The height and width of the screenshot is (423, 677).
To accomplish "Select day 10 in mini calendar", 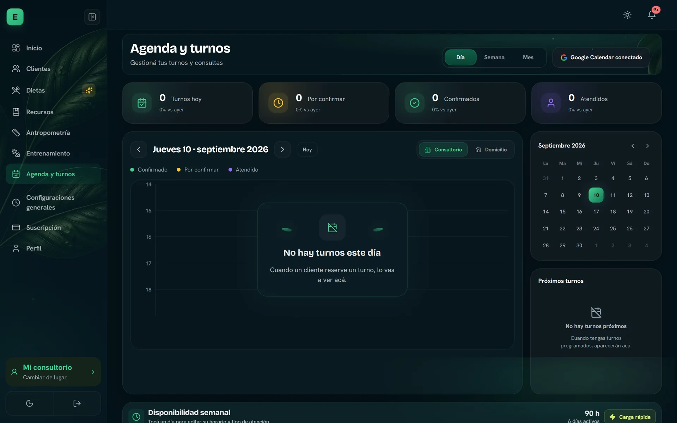I will (596, 195).
